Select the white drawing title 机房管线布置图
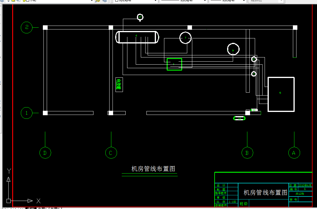The image size is (317, 209). pos(153,169)
